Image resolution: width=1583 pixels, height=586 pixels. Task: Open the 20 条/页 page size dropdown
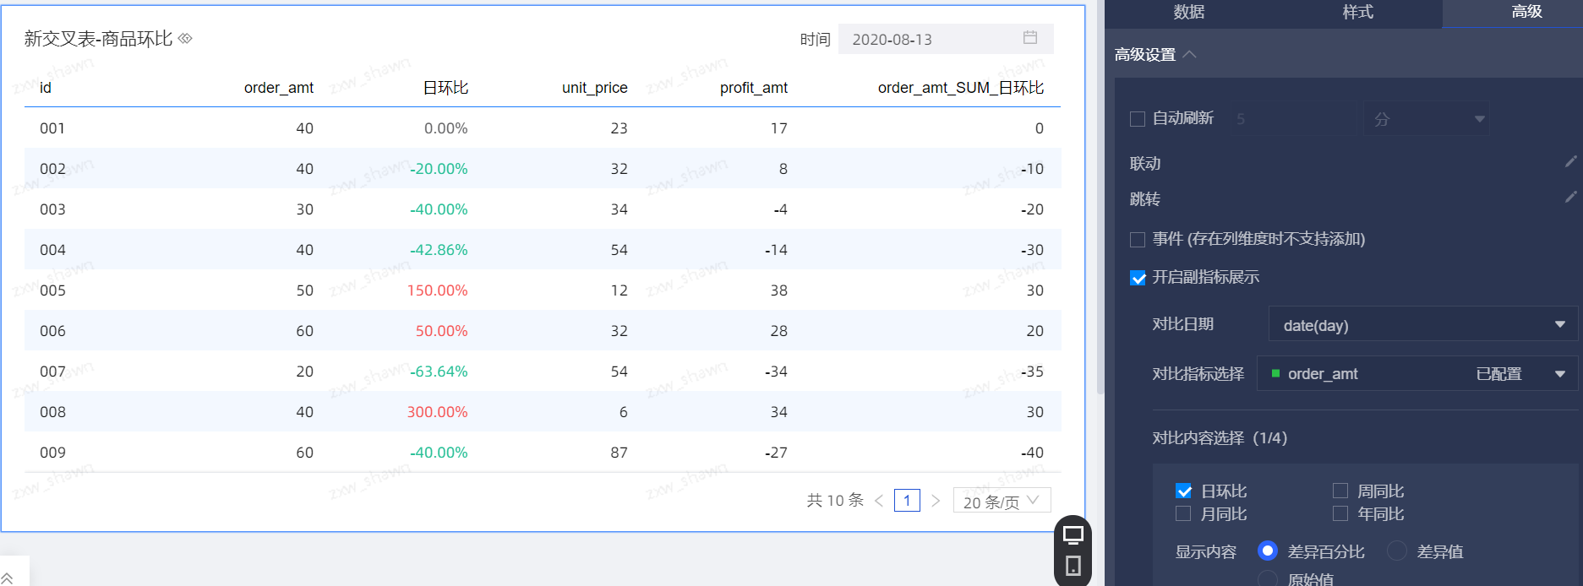1002,502
